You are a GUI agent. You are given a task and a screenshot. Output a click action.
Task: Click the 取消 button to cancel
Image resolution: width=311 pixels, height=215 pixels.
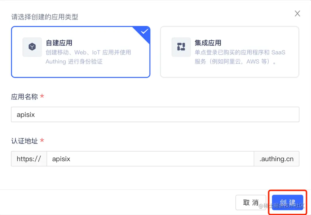pyautogui.click(x=251, y=202)
